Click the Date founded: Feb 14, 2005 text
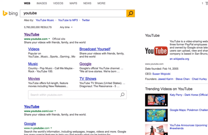This screenshot has height=135, width=208. (x=162, y=69)
